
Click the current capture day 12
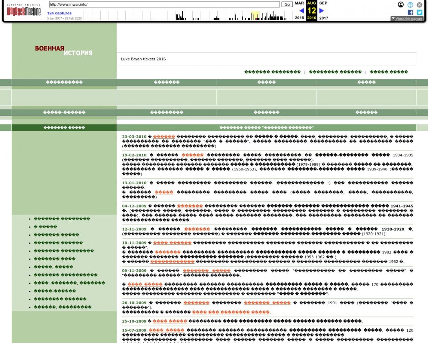[312, 11]
